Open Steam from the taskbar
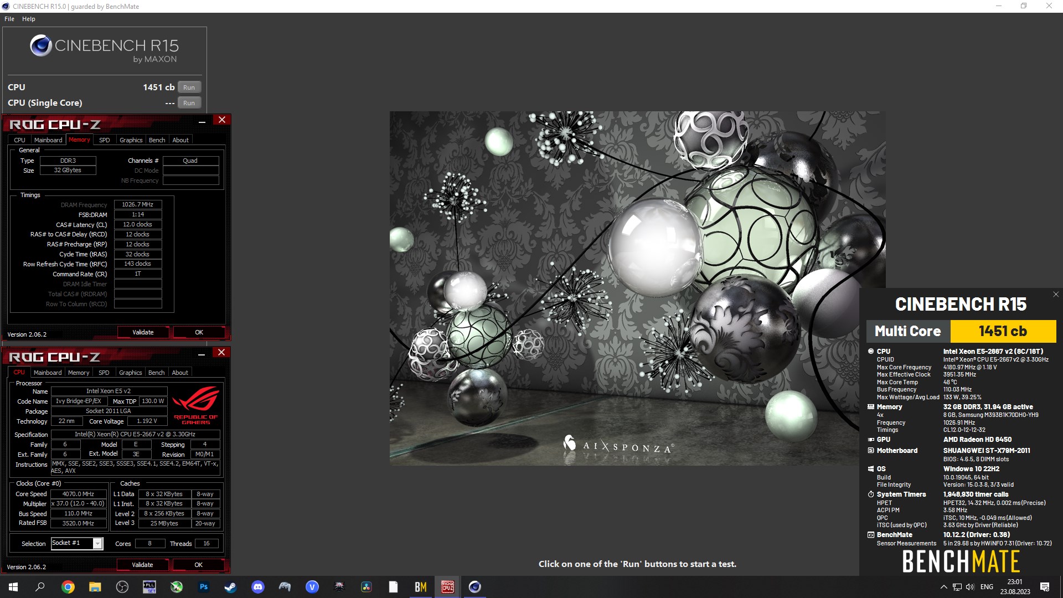1063x598 pixels. 231,587
